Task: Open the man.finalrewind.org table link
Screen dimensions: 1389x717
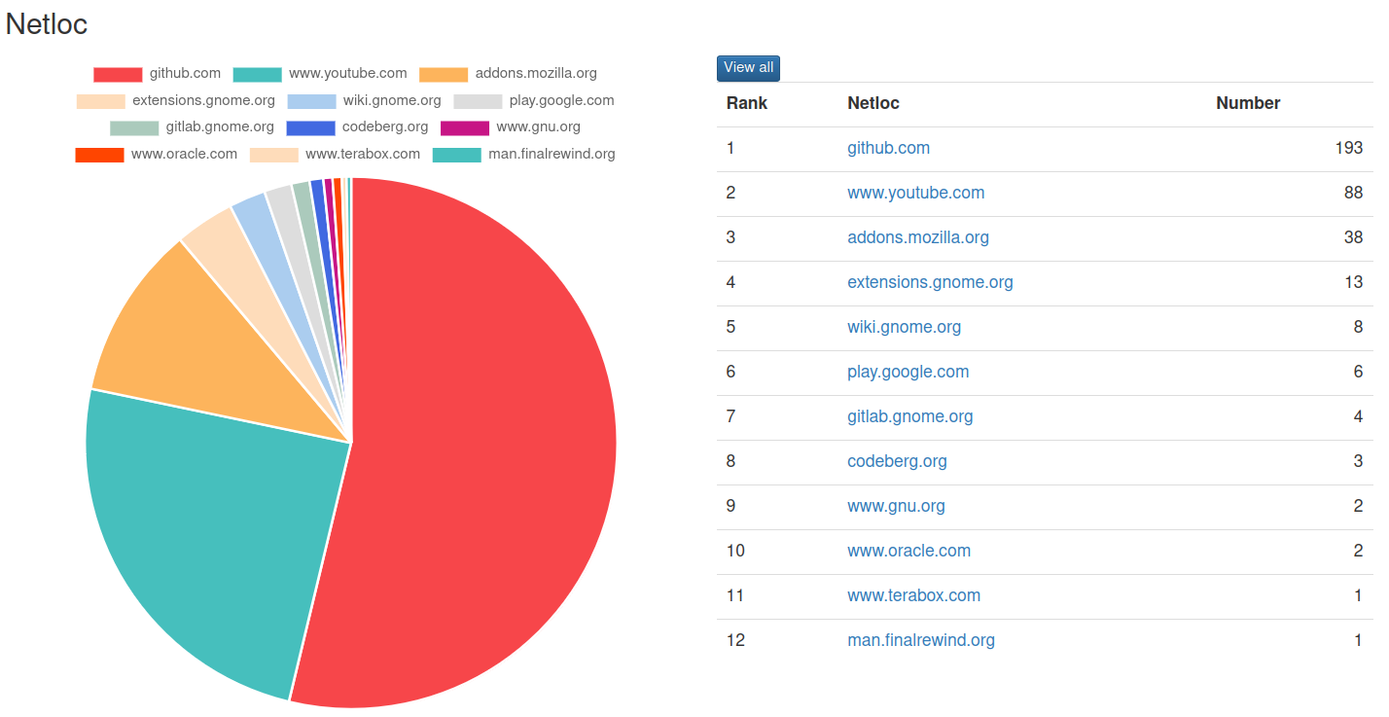Action: click(920, 640)
